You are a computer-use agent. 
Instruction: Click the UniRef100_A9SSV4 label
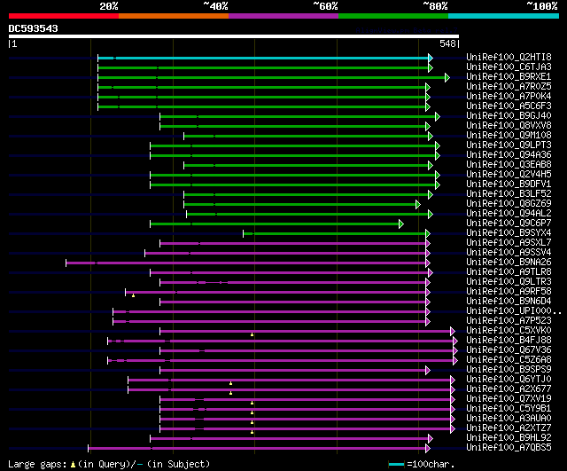(509, 253)
